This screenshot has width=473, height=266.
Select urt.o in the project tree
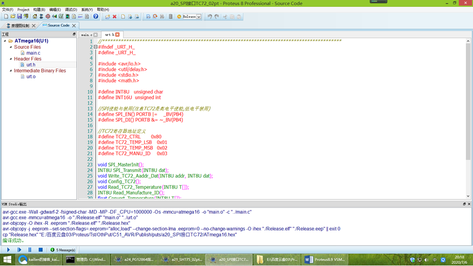point(31,77)
